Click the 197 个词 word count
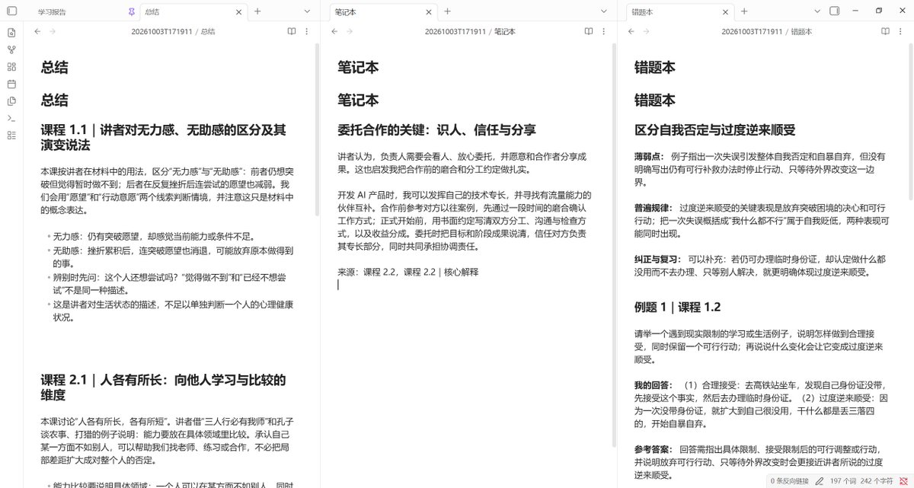The height and width of the screenshot is (488, 914). 842,481
